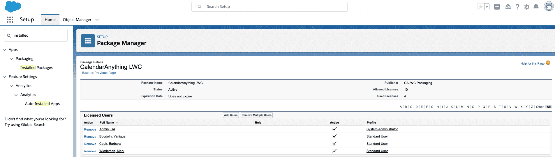Open the Object Manager dropdown chevron
555x157 pixels.
coord(97,19)
